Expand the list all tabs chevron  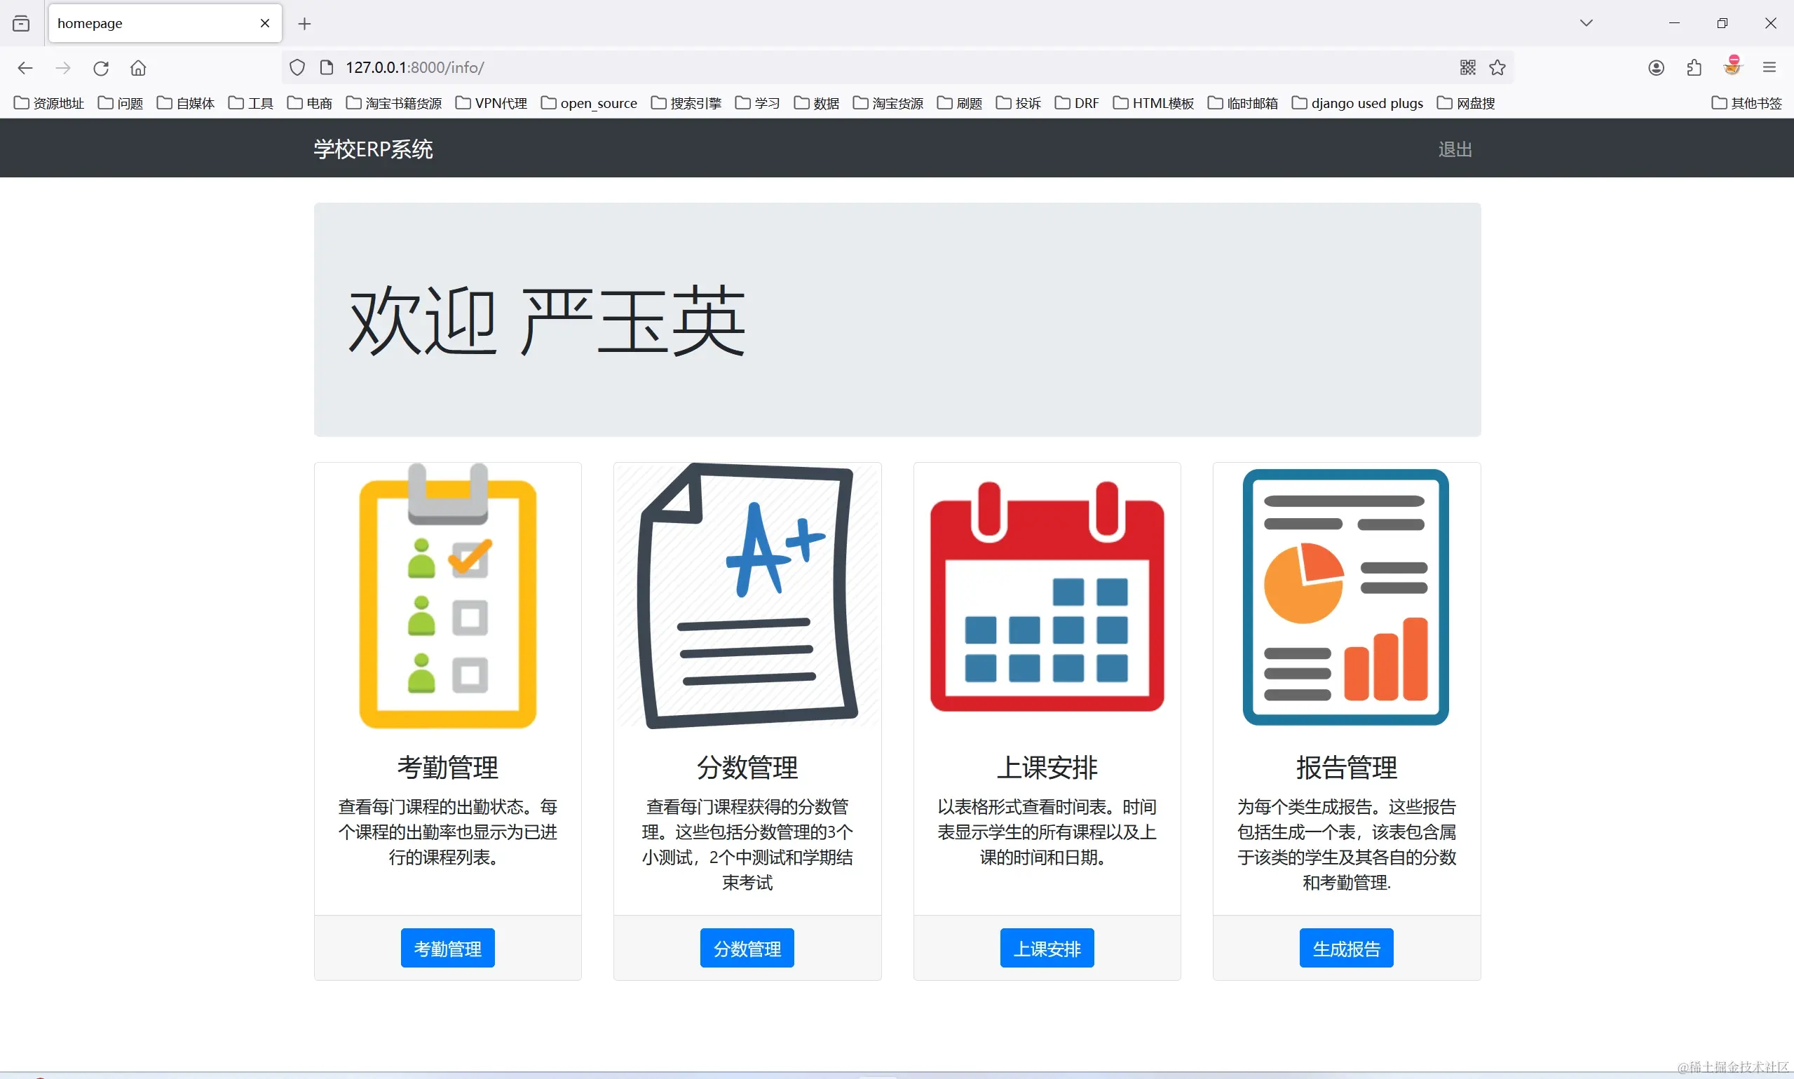pos(1586,23)
